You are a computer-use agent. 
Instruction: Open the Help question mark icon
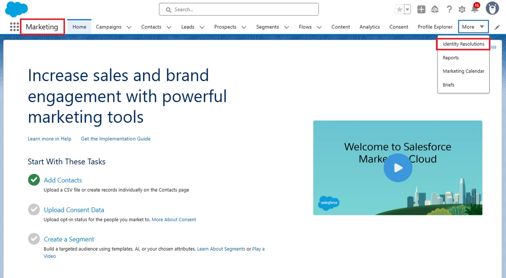[449, 9]
